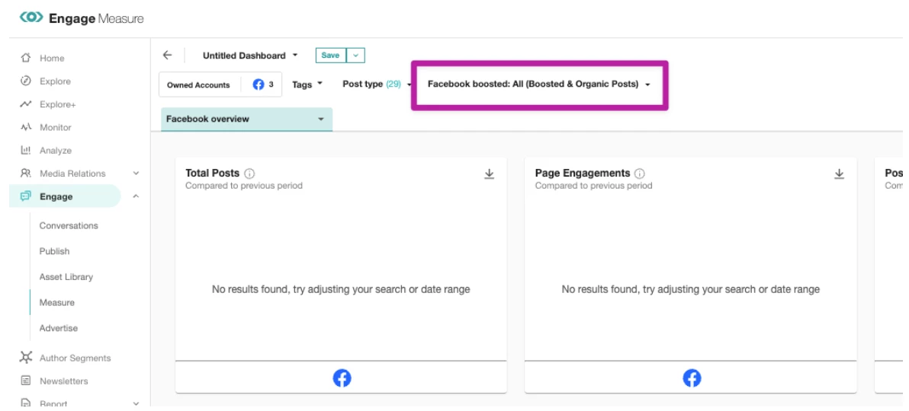Open Monitor in the sidebar
The width and height of the screenshot is (909, 411).
(55, 127)
